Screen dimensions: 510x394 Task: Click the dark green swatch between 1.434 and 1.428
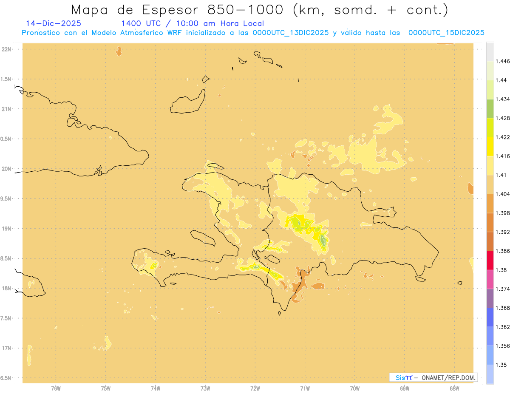coord(490,108)
